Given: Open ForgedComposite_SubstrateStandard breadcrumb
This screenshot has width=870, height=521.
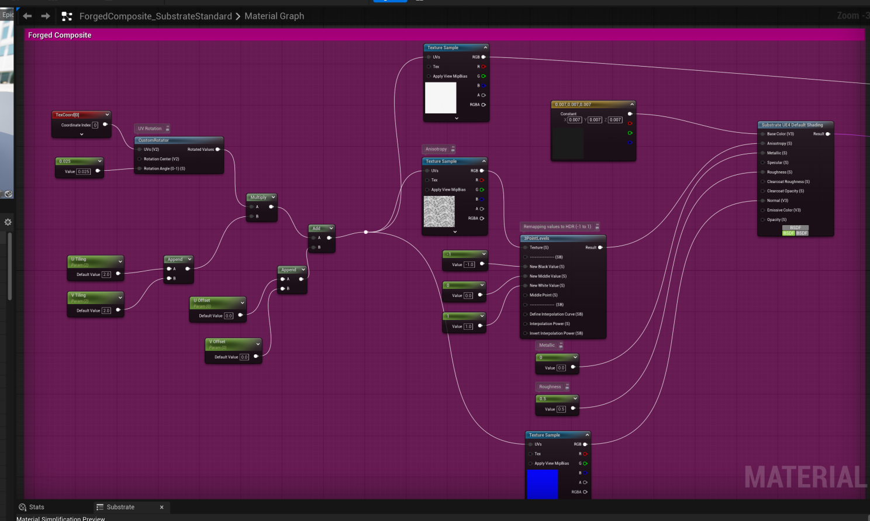Looking at the screenshot, I should pos(156,16).
